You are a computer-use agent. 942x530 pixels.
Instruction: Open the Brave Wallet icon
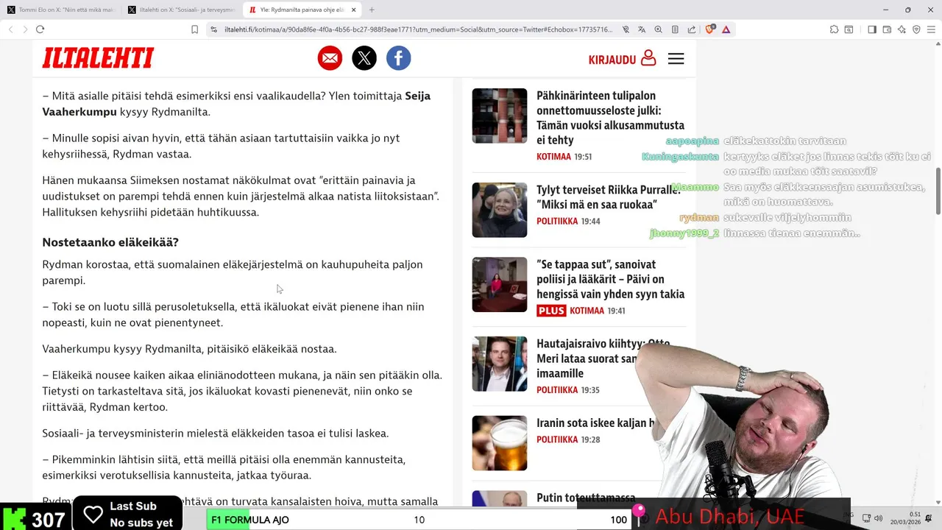pyautogui.click(x=887, y=29)
